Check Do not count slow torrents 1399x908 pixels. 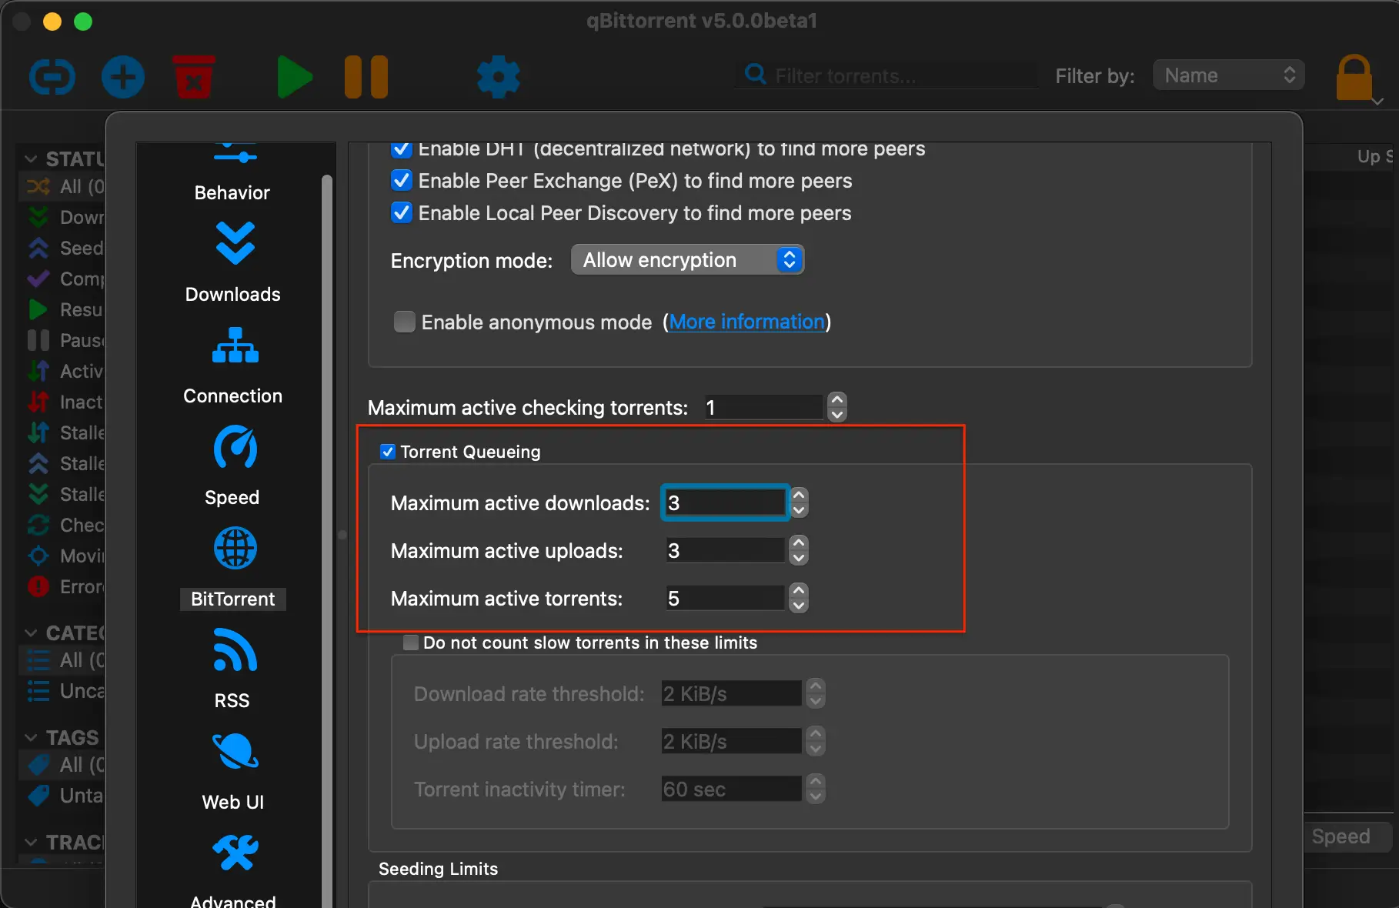click(x=411, y=643)
